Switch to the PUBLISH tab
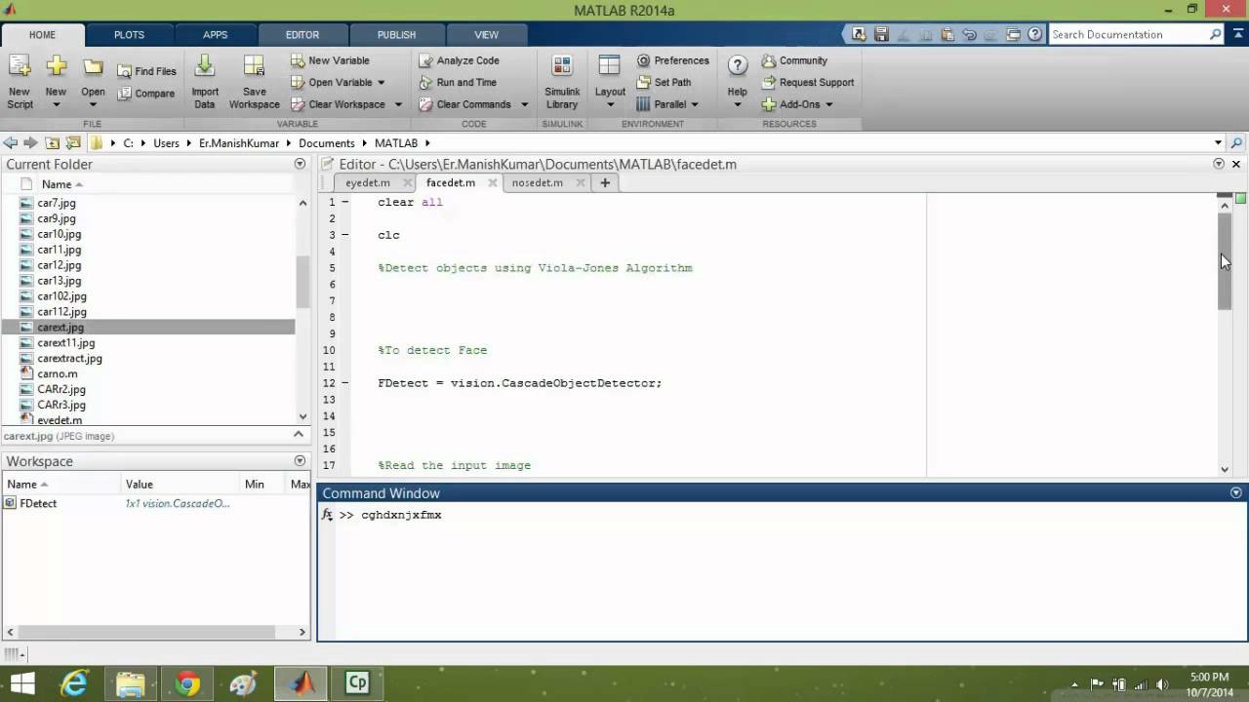The image size is (1249, 702). (396, 34)
